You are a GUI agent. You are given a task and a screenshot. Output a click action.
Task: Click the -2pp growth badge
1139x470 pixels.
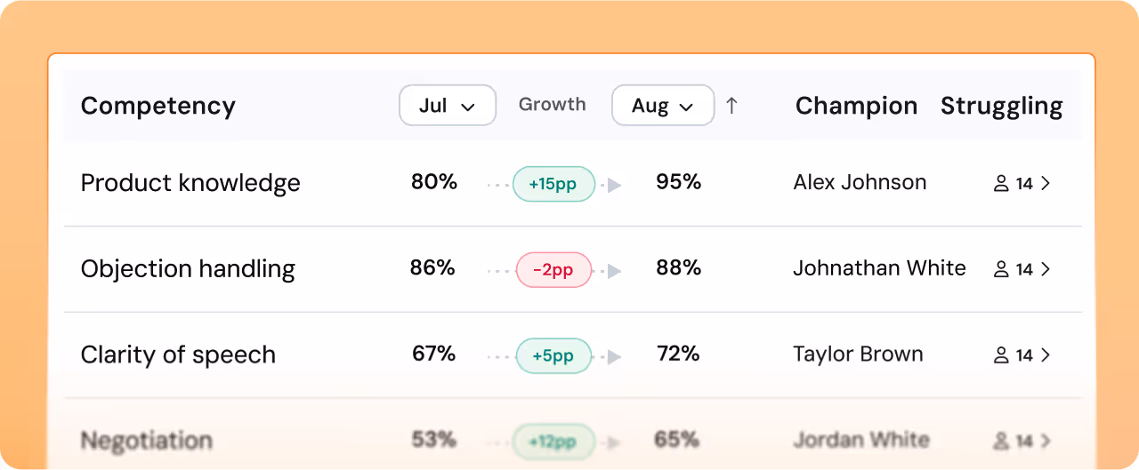[x=553, y=269]
